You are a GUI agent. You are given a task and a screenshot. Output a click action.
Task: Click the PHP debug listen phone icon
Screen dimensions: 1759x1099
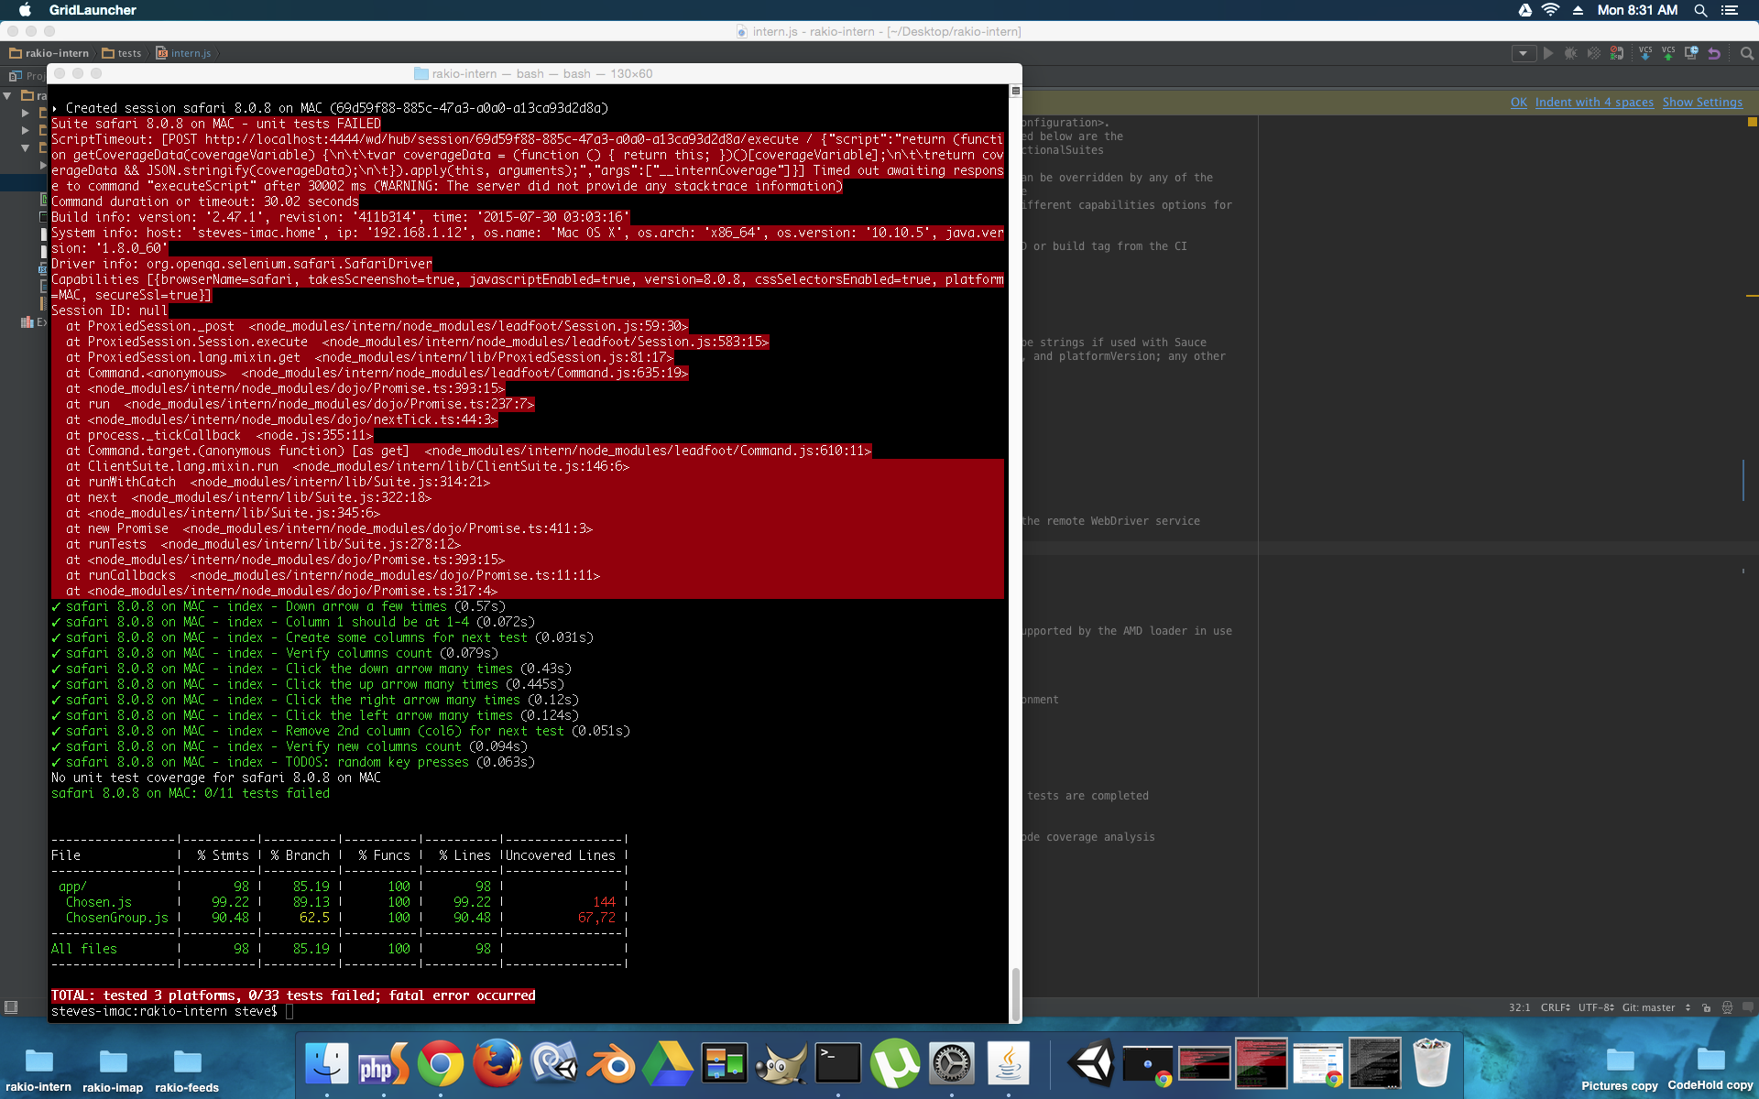pos(1617,53)
